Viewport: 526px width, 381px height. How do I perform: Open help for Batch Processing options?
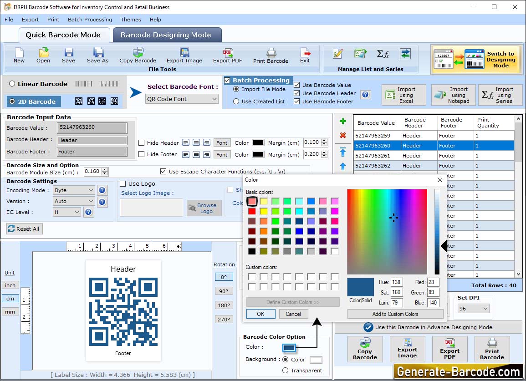tap(366, 95)
